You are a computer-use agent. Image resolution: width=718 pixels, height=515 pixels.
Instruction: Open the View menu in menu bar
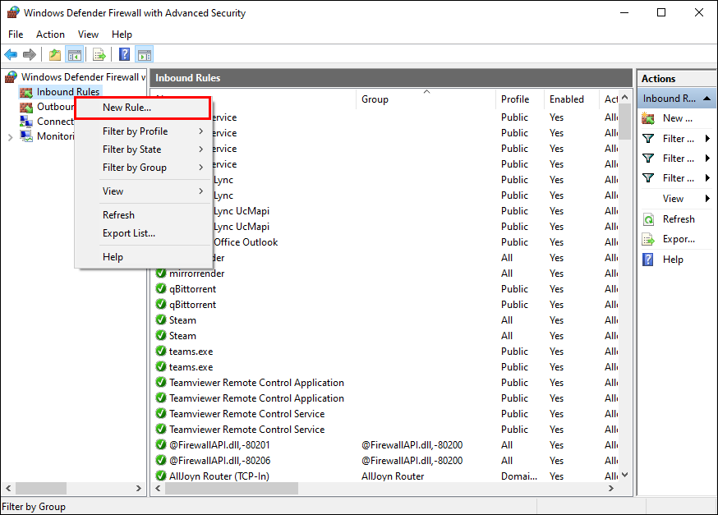88,34
